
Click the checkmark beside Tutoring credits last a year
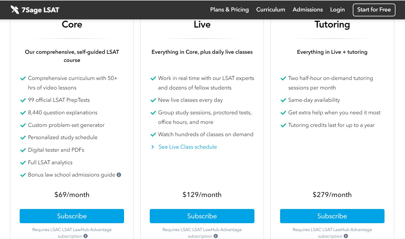283,125
